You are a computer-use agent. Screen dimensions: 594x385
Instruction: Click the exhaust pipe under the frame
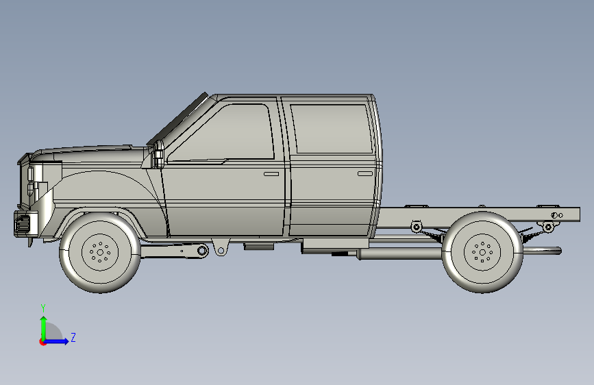coord(401,253)
